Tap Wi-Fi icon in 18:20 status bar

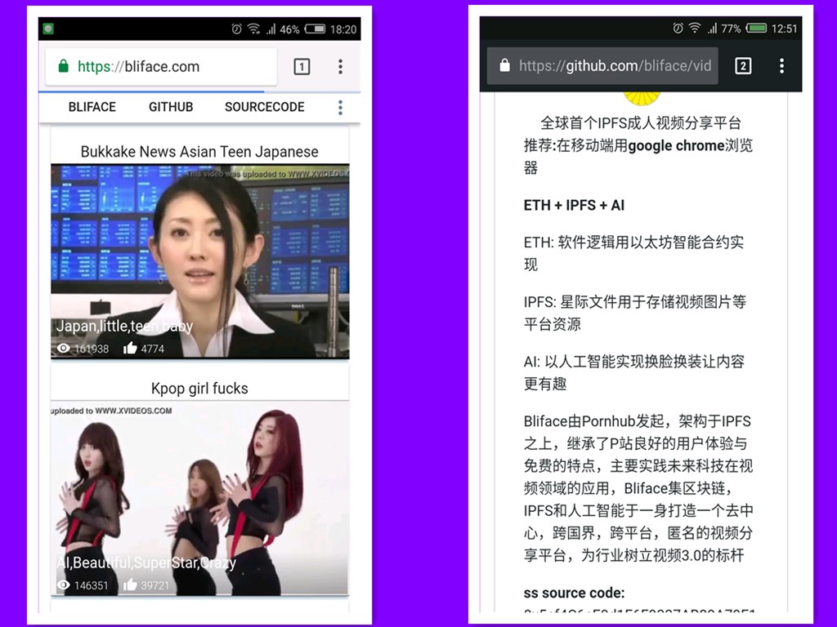point(254,29)
